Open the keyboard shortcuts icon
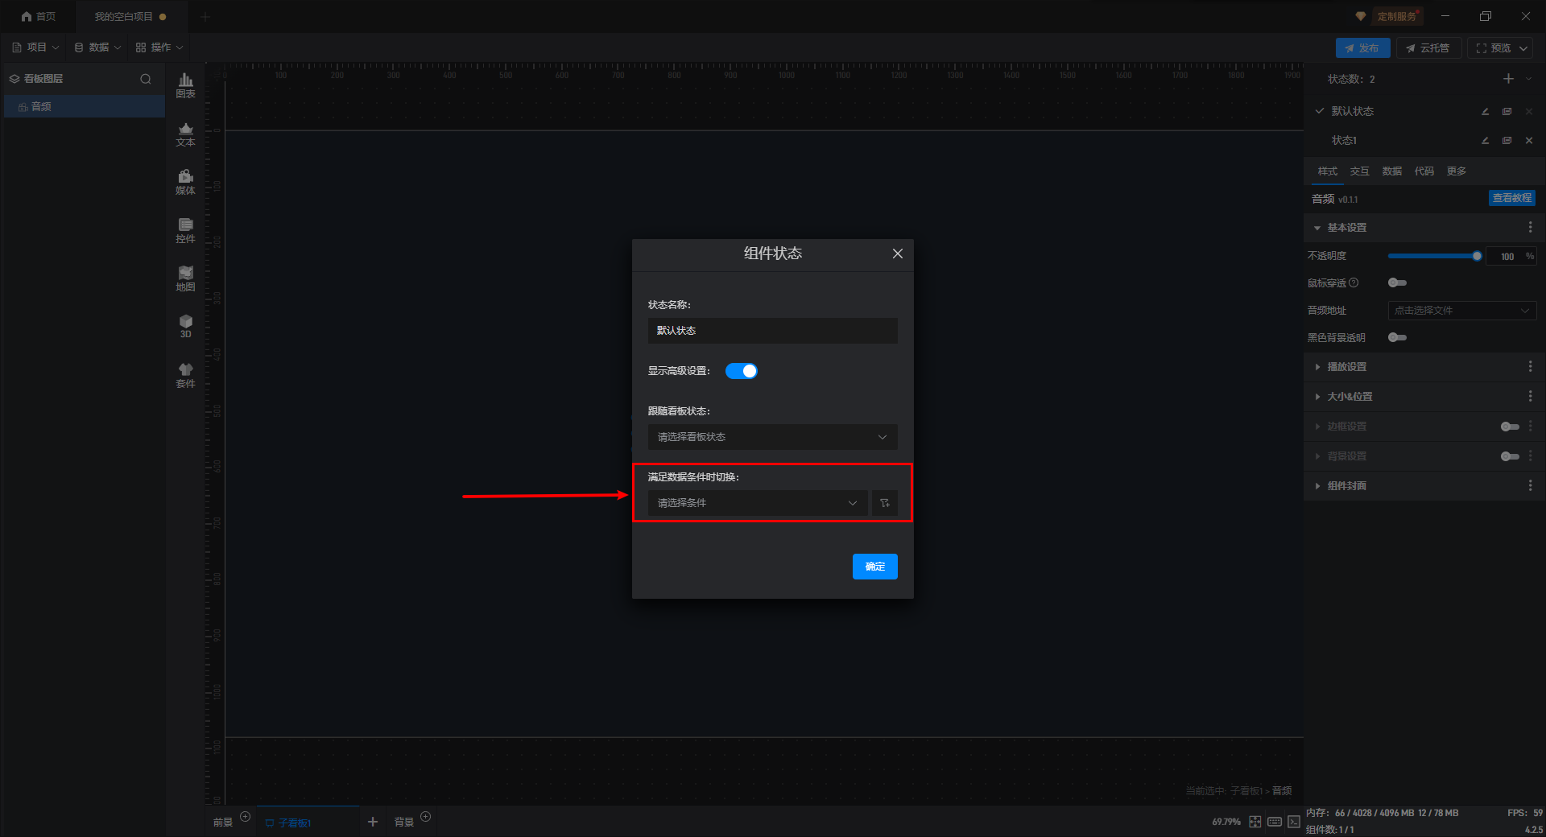The image size is (1546, 837). point(1275,822)
